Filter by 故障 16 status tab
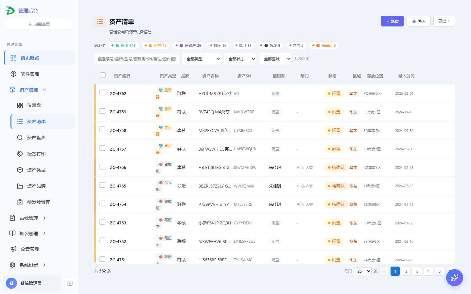 218,45
